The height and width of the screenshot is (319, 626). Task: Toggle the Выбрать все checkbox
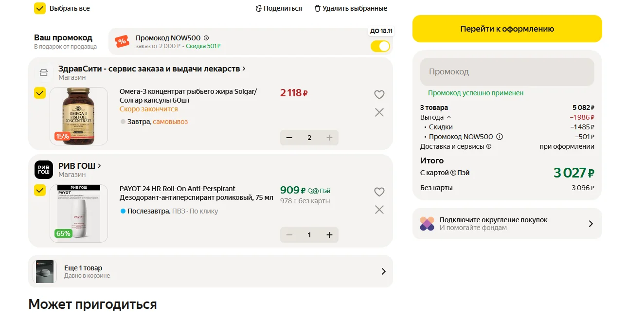point(40,8)
